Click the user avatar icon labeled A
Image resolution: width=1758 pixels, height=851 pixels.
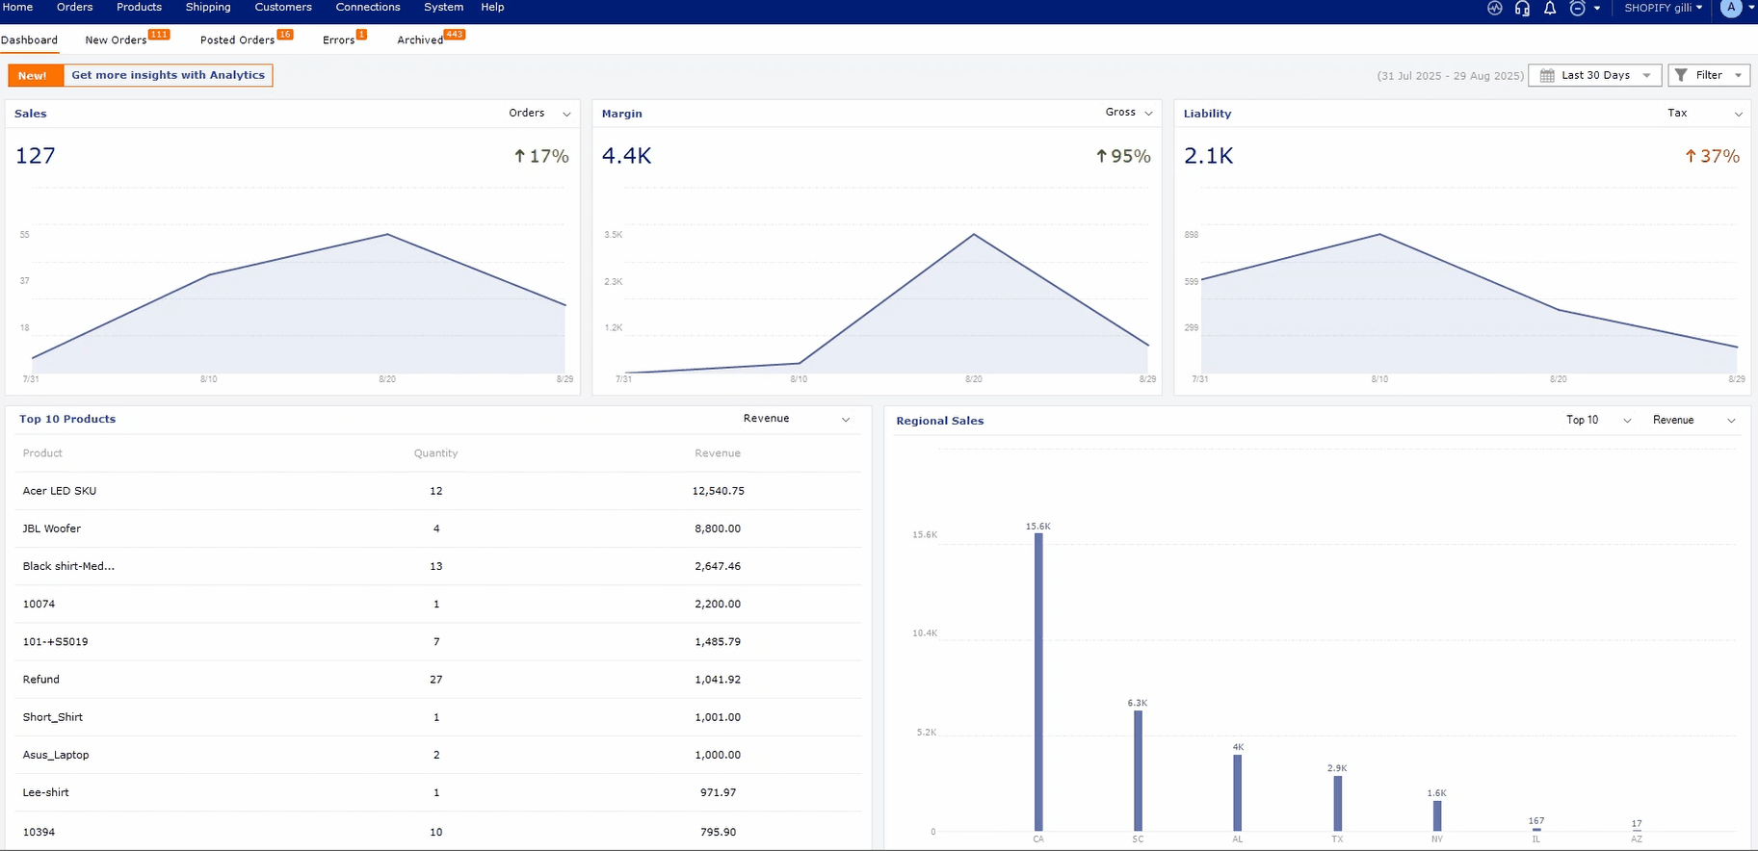coord(1731,8)
